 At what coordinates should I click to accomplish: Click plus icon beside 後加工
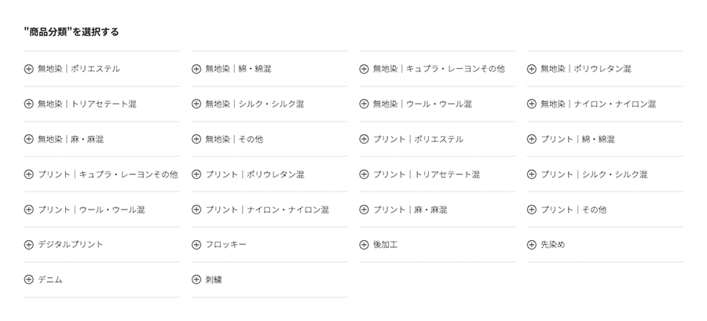pyautogui.click(x=364, y=244)
